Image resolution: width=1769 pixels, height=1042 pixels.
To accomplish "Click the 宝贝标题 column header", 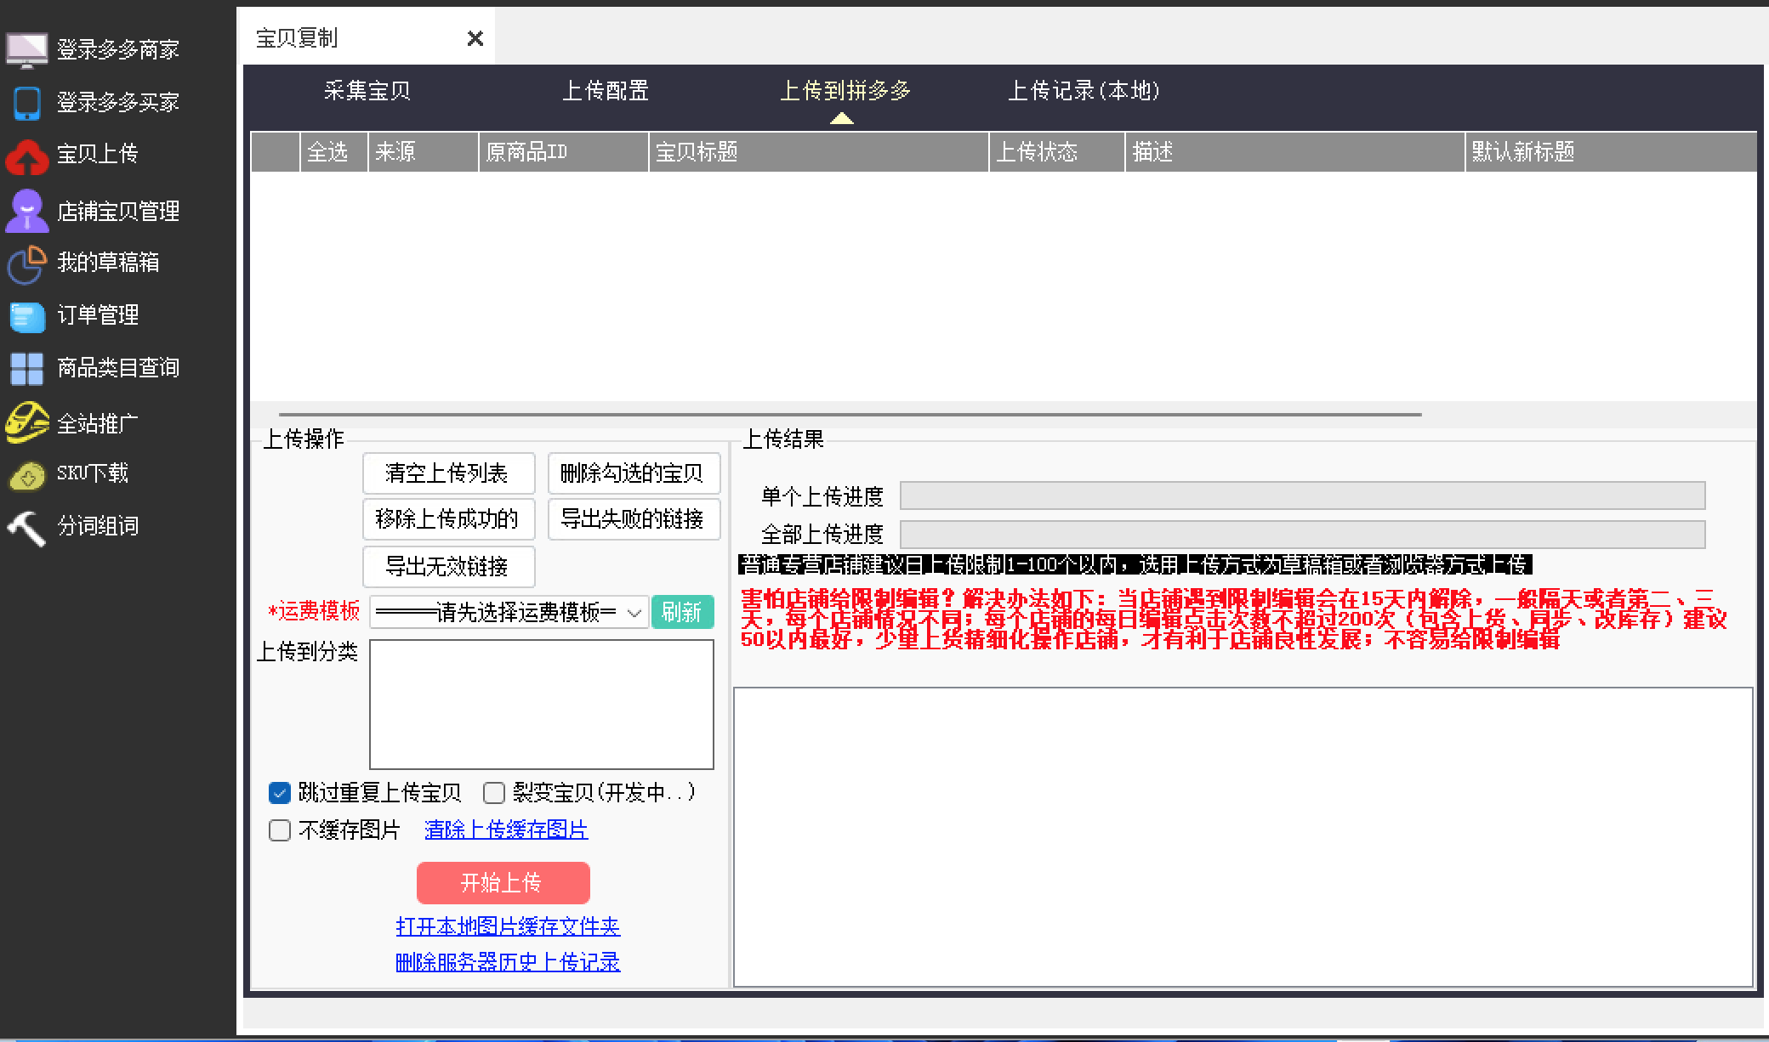I will point(818,152).
